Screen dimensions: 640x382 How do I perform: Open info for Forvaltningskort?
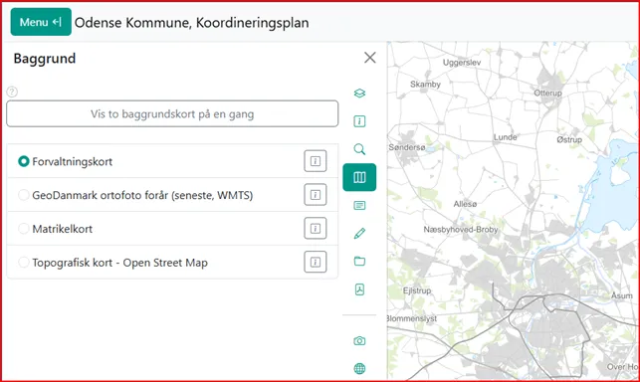316,161
